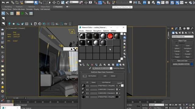
Task: Open the Material Editor toolbar icon
Action: [x=172, y=2]
